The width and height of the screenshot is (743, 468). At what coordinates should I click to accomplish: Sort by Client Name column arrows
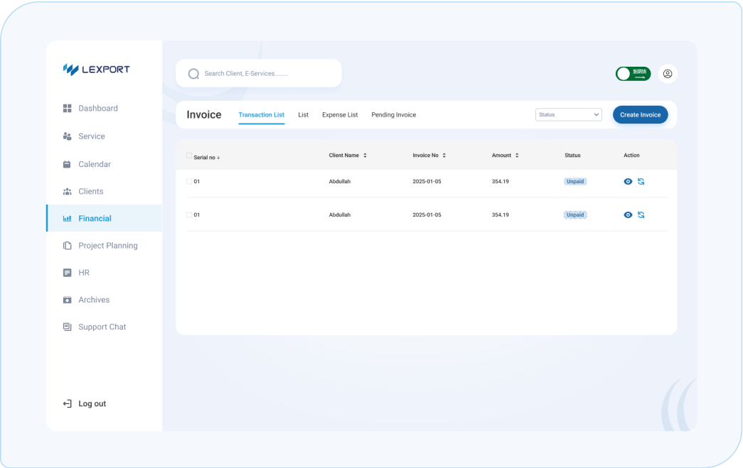click(x=365, y=156)
